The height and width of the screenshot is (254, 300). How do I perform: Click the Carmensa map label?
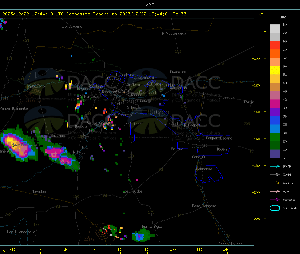click(204, 169)
